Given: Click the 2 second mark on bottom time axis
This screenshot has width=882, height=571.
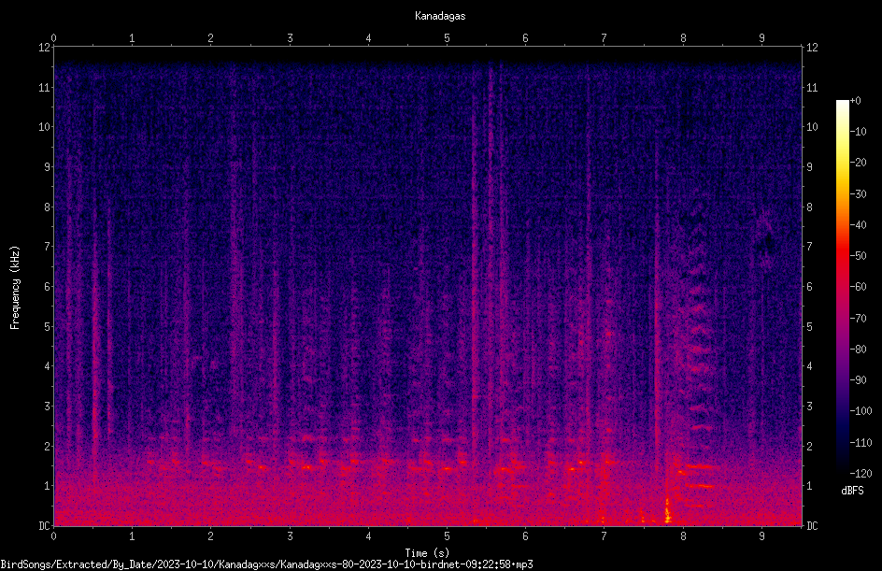Looking at the screenshot, I should coord(210,536).
